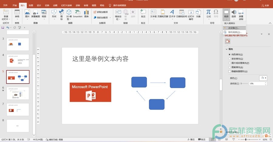The width and height of the screenshot is (273, 142).
Task: Open the 视频 video dropdown
Action: coord(226,15)
